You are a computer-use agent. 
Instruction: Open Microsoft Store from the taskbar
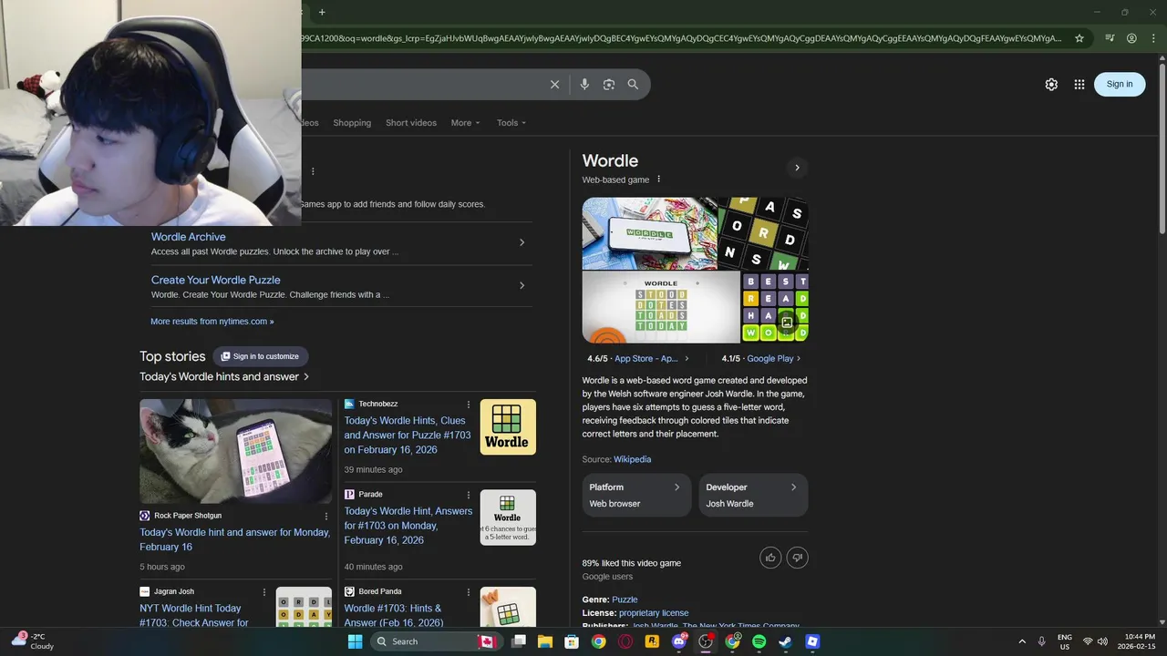click(572, 641)
